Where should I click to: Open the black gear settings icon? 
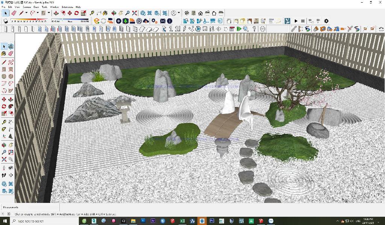[x=326, y=21]
